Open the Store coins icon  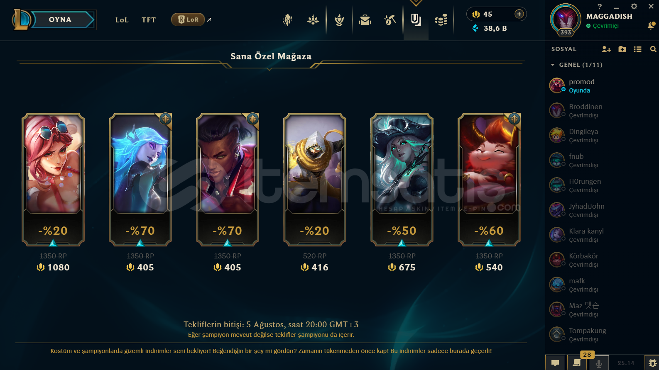tap(441, 20)
